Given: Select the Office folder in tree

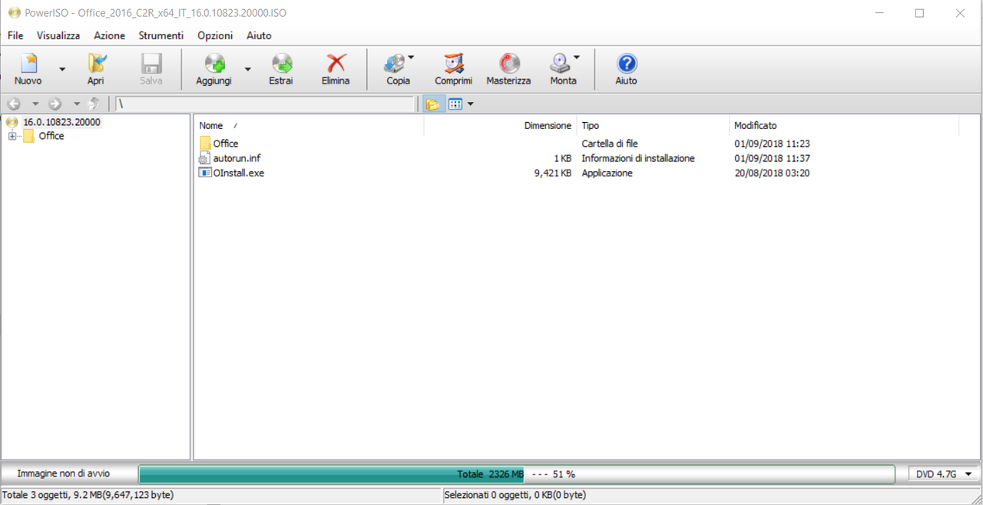Looking at the screenshot, I should click(51, 136).
